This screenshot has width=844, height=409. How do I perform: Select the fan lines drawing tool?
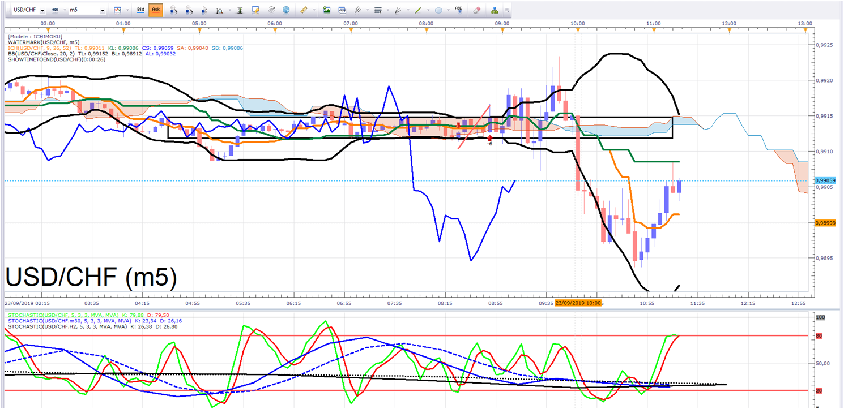click(x=398, y=10)
